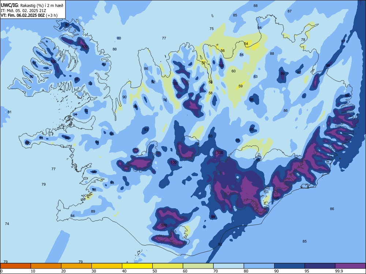Screen dimensions: 366x274
Task: Click the 95–99.9 navy legend swatch
Action: tap(320, 266)
